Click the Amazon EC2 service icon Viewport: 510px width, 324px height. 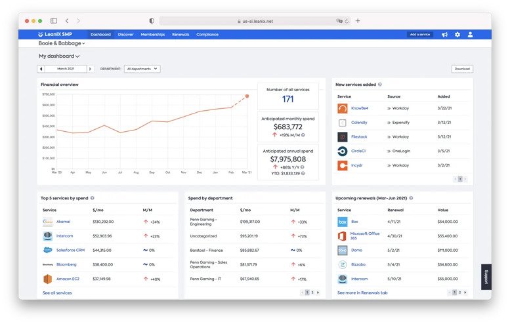(x=47, y=279)
